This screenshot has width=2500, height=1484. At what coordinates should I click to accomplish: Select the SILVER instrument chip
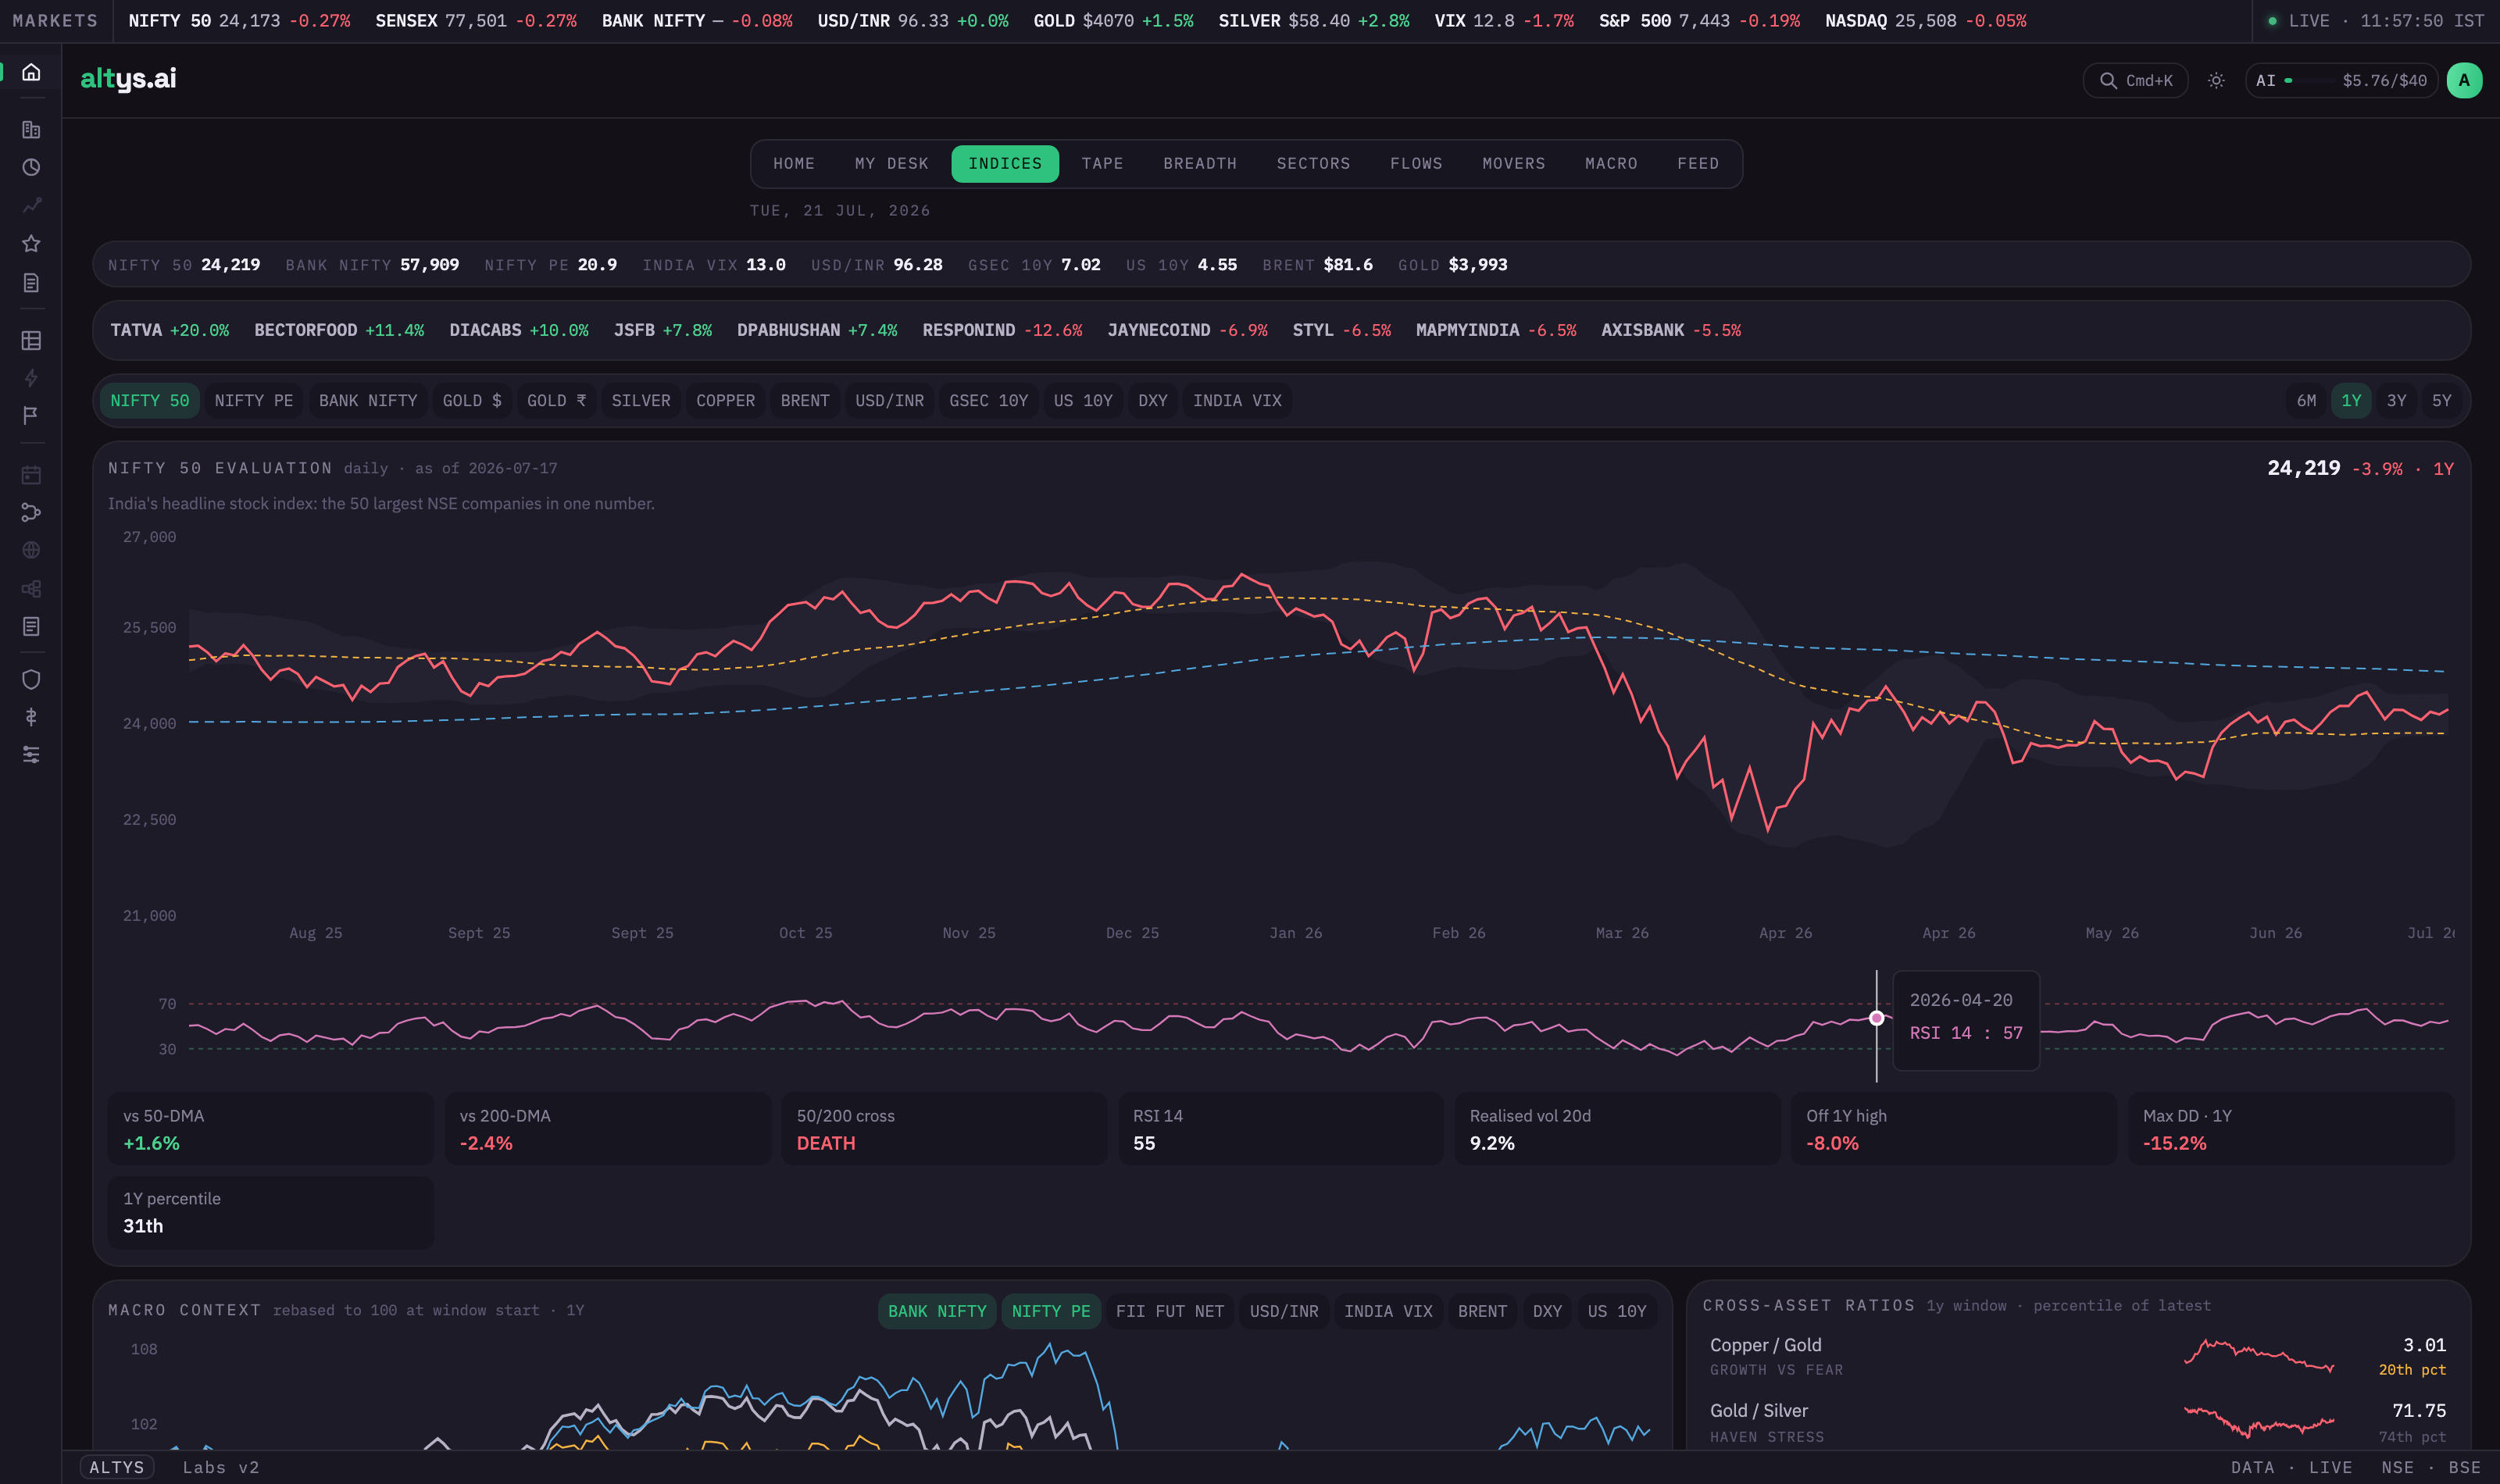[641, 401]
